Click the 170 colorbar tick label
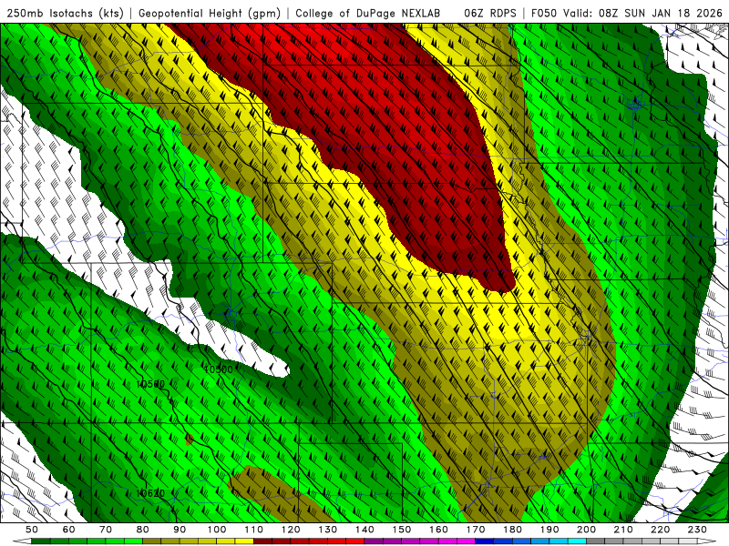 (x=476, y=530)
